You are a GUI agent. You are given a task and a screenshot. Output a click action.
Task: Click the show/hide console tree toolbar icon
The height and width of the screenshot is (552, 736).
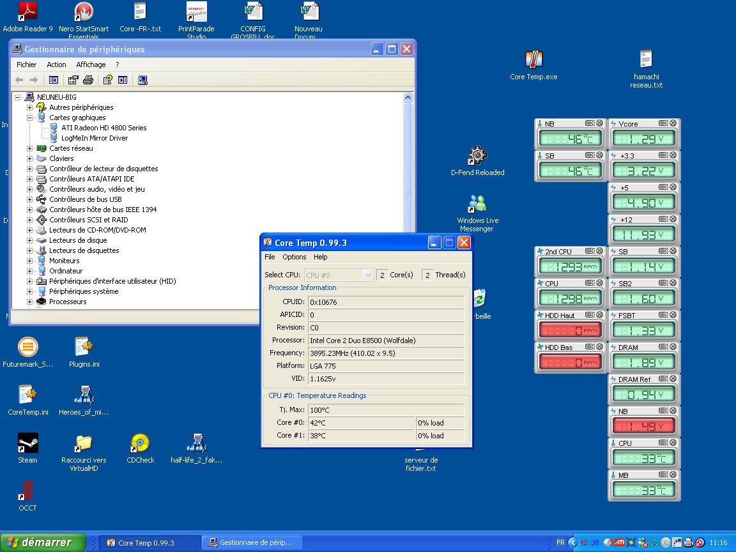click(54, 80)
